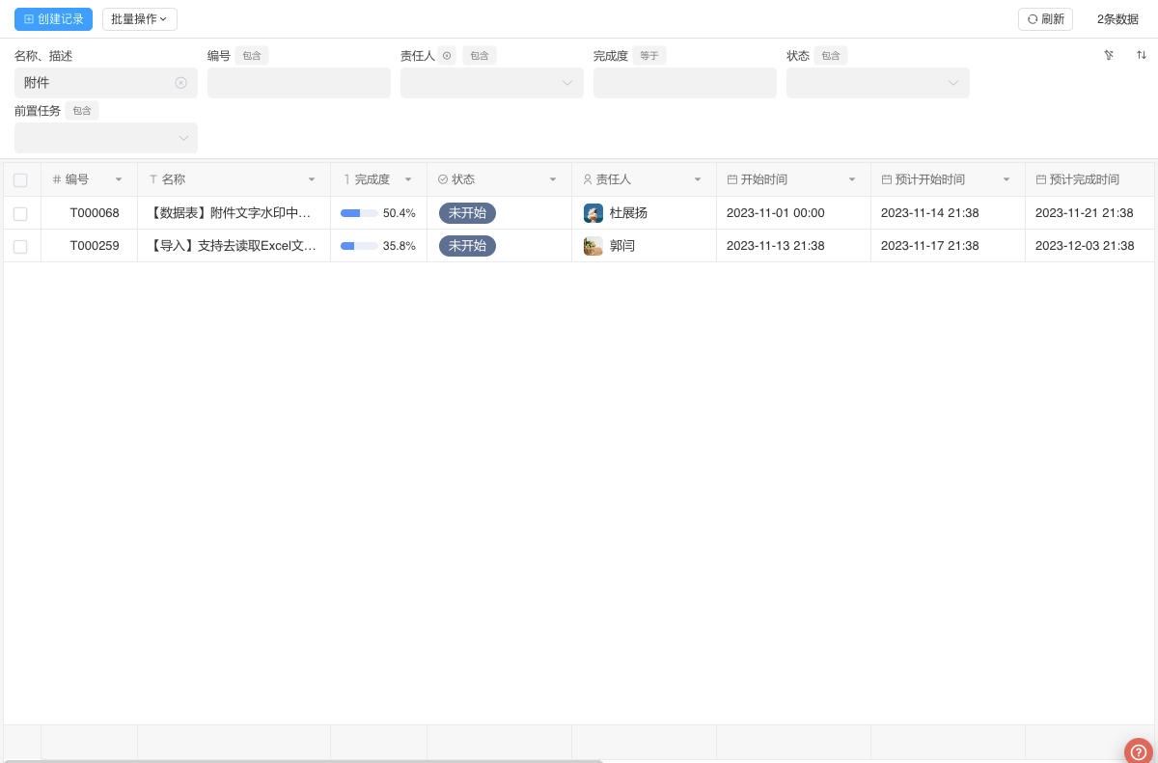Select the task name 【导入】支持去读取Excel文...

click(232, 246)
